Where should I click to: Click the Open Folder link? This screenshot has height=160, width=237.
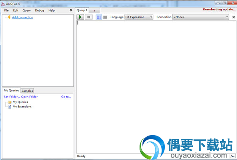pos(29,97)
